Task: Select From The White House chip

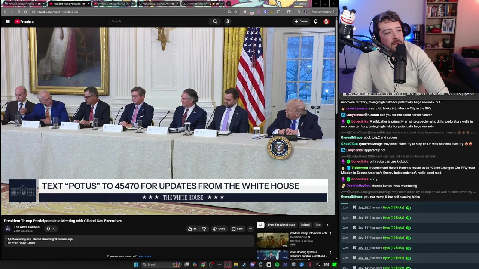Action: pos(281,225)
